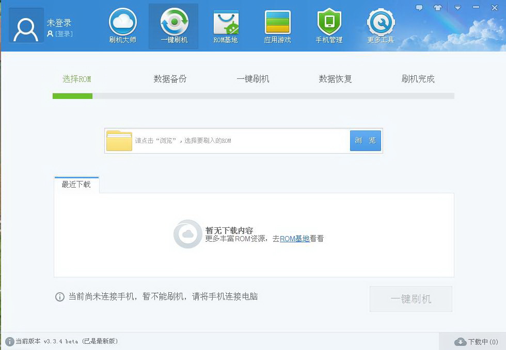Click the 当前尚未连接手机 warning text
This screenshot has height=350, width=506.
click(x=163, y=296)
